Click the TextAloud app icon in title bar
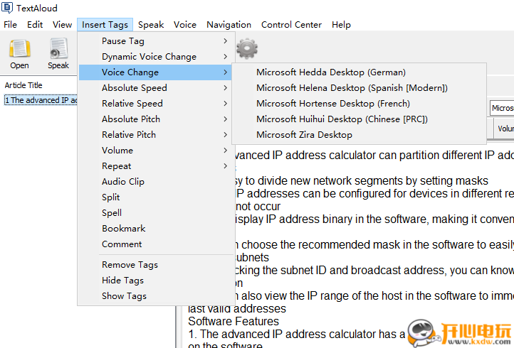 [7, 8]
